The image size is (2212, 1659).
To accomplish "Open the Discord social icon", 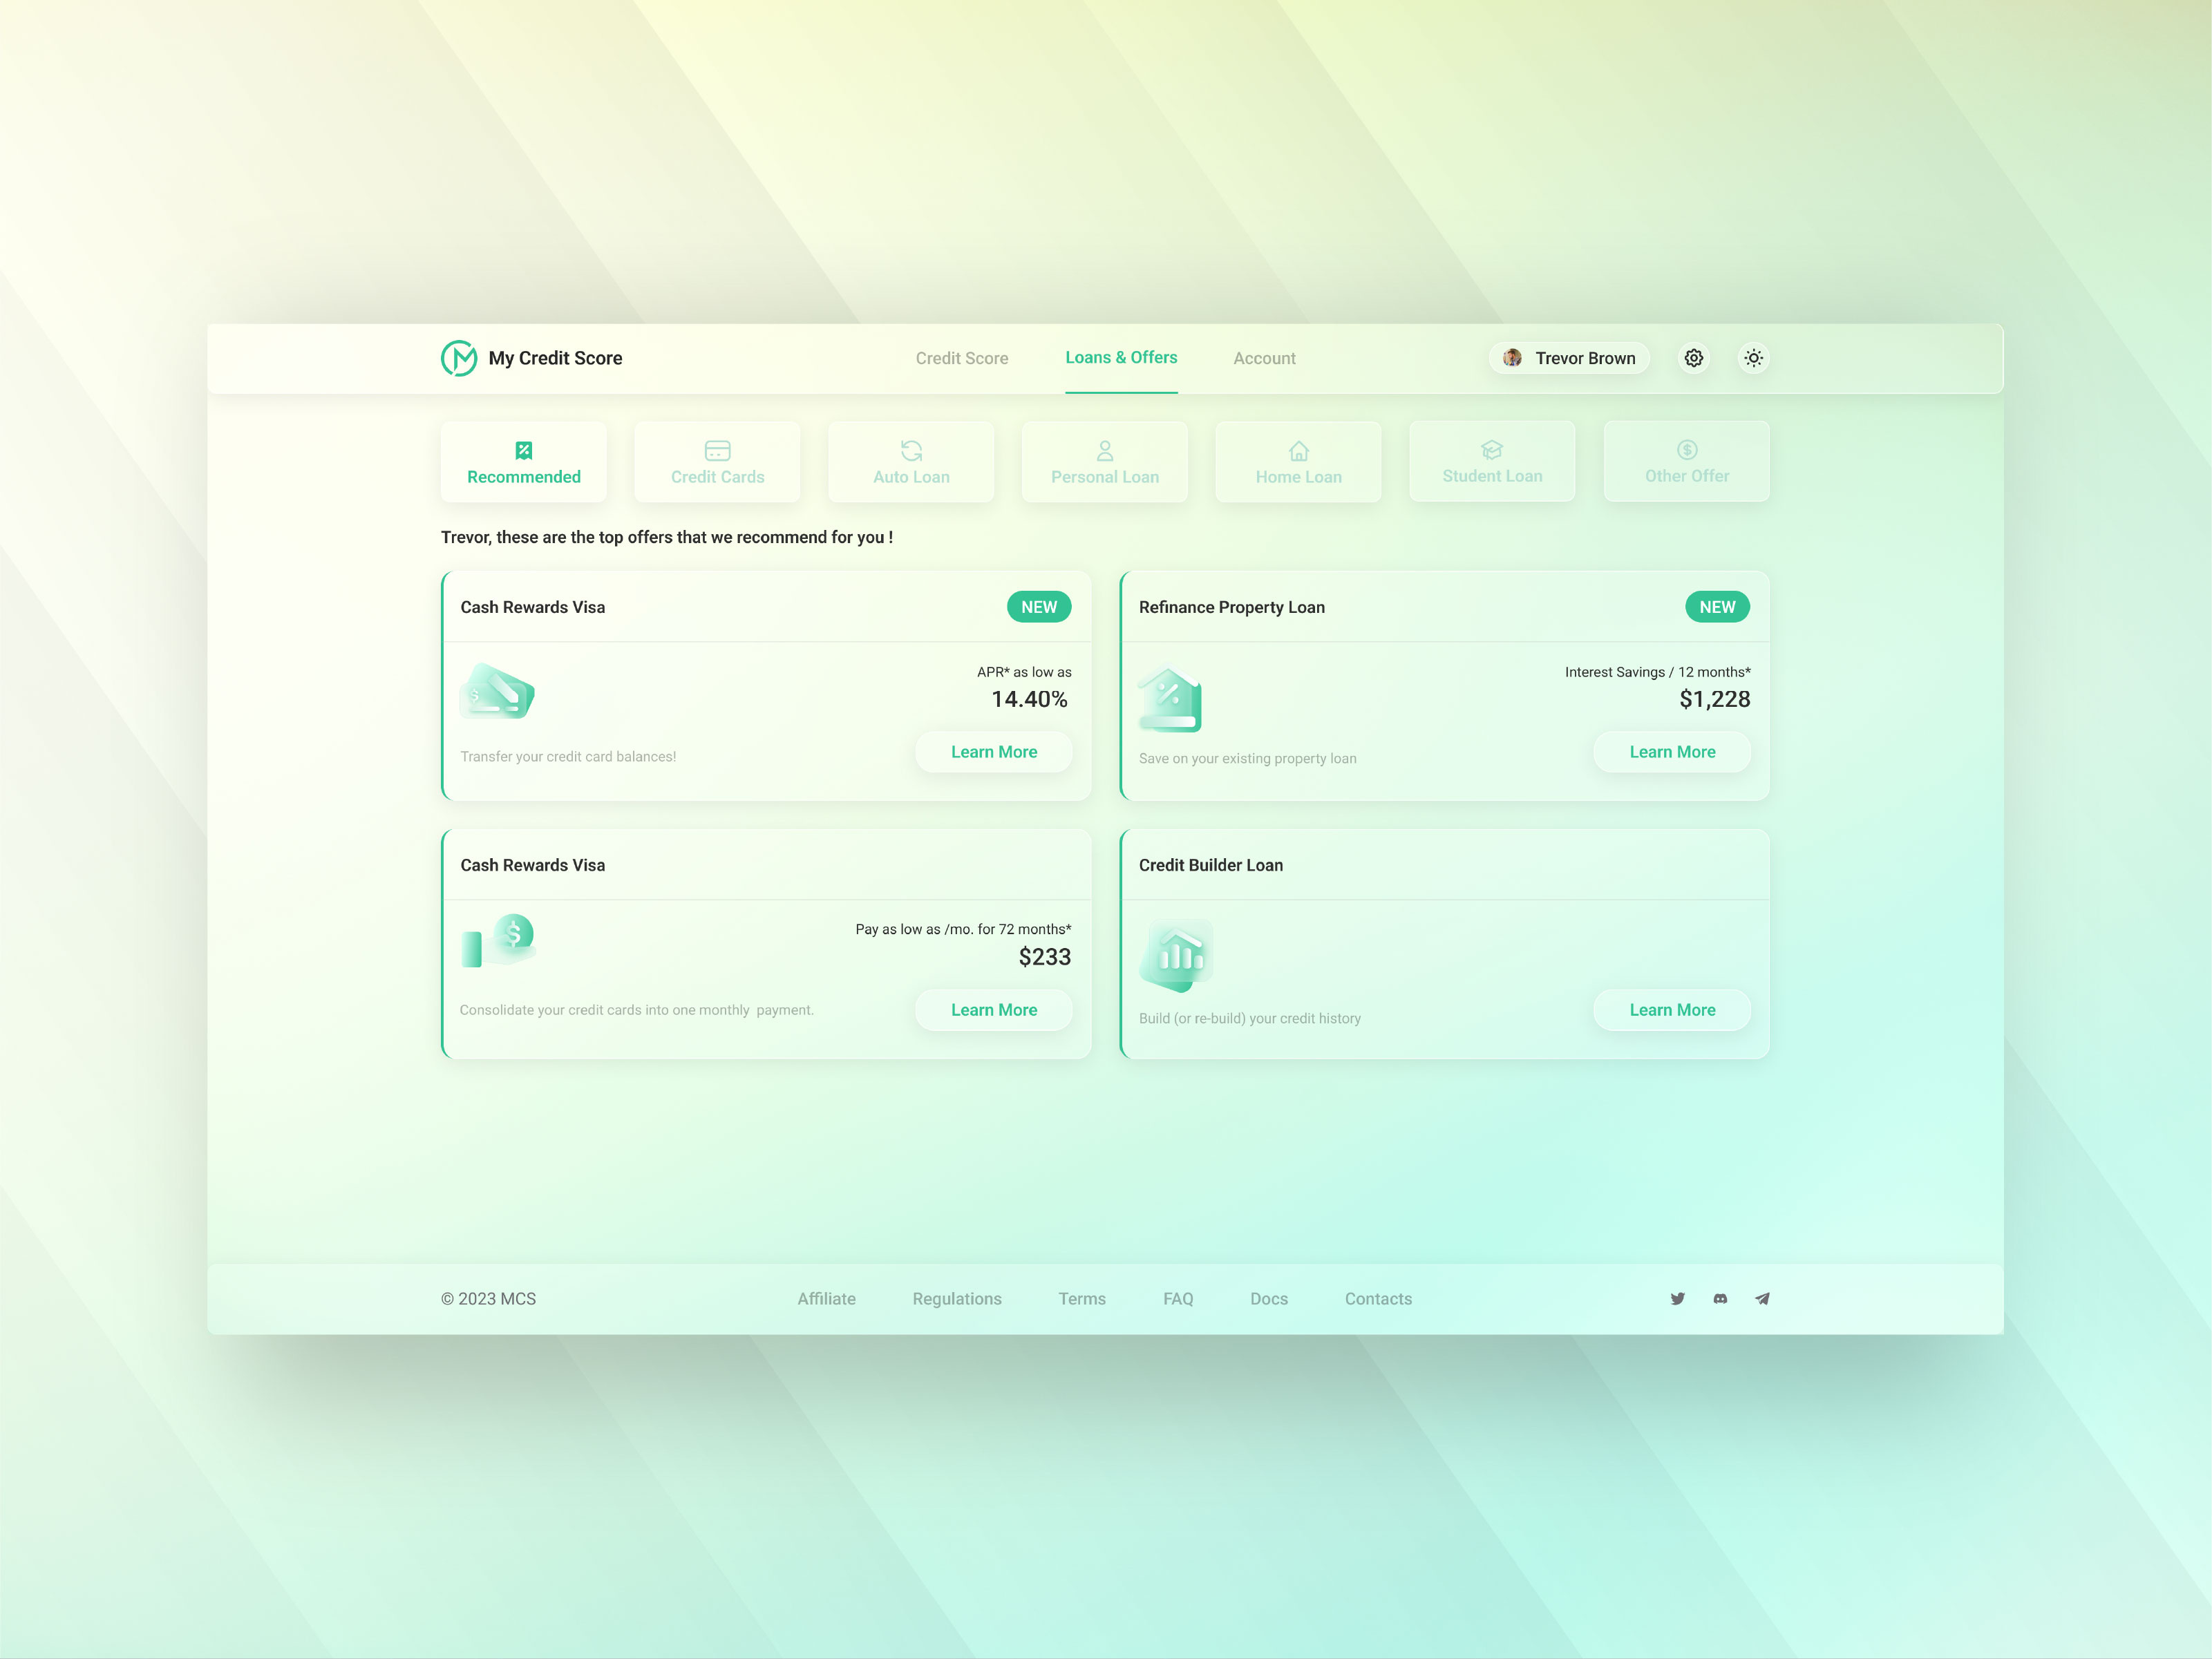I will 1720,1298.
